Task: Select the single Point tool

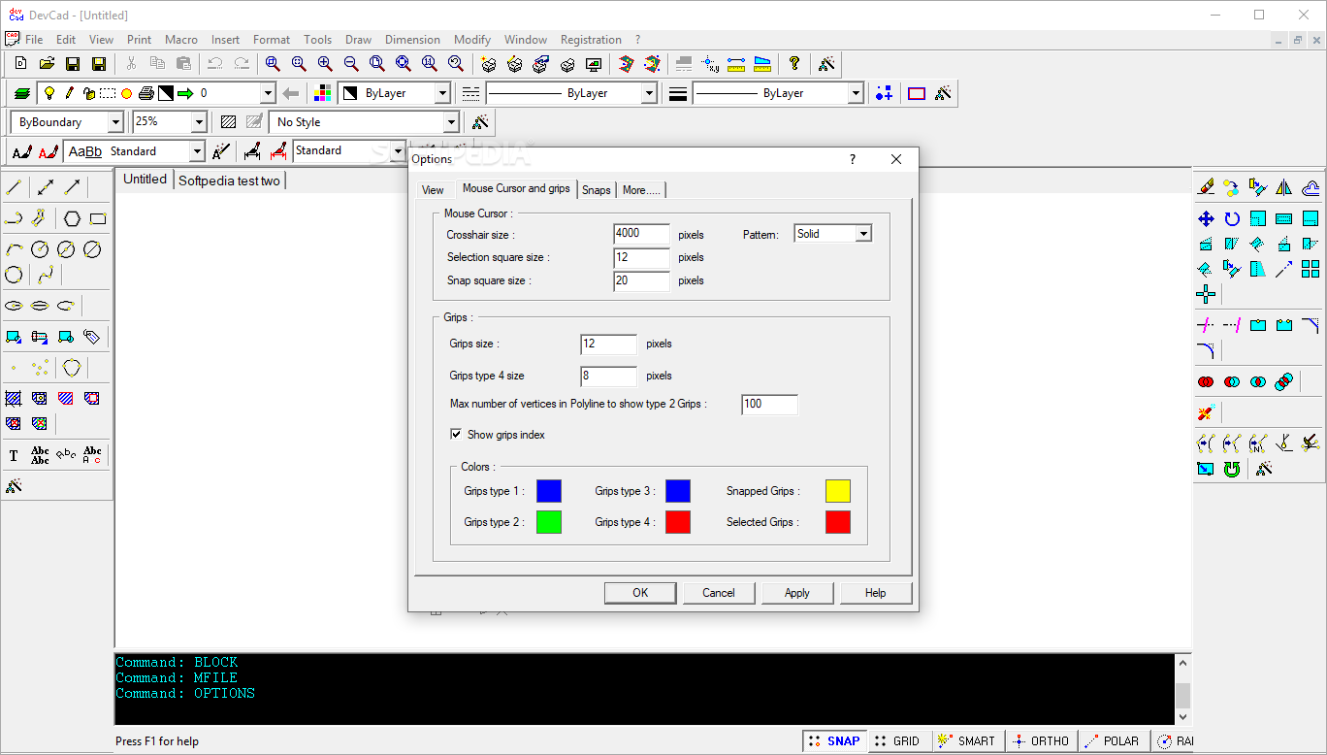Action: click(14, 368)
